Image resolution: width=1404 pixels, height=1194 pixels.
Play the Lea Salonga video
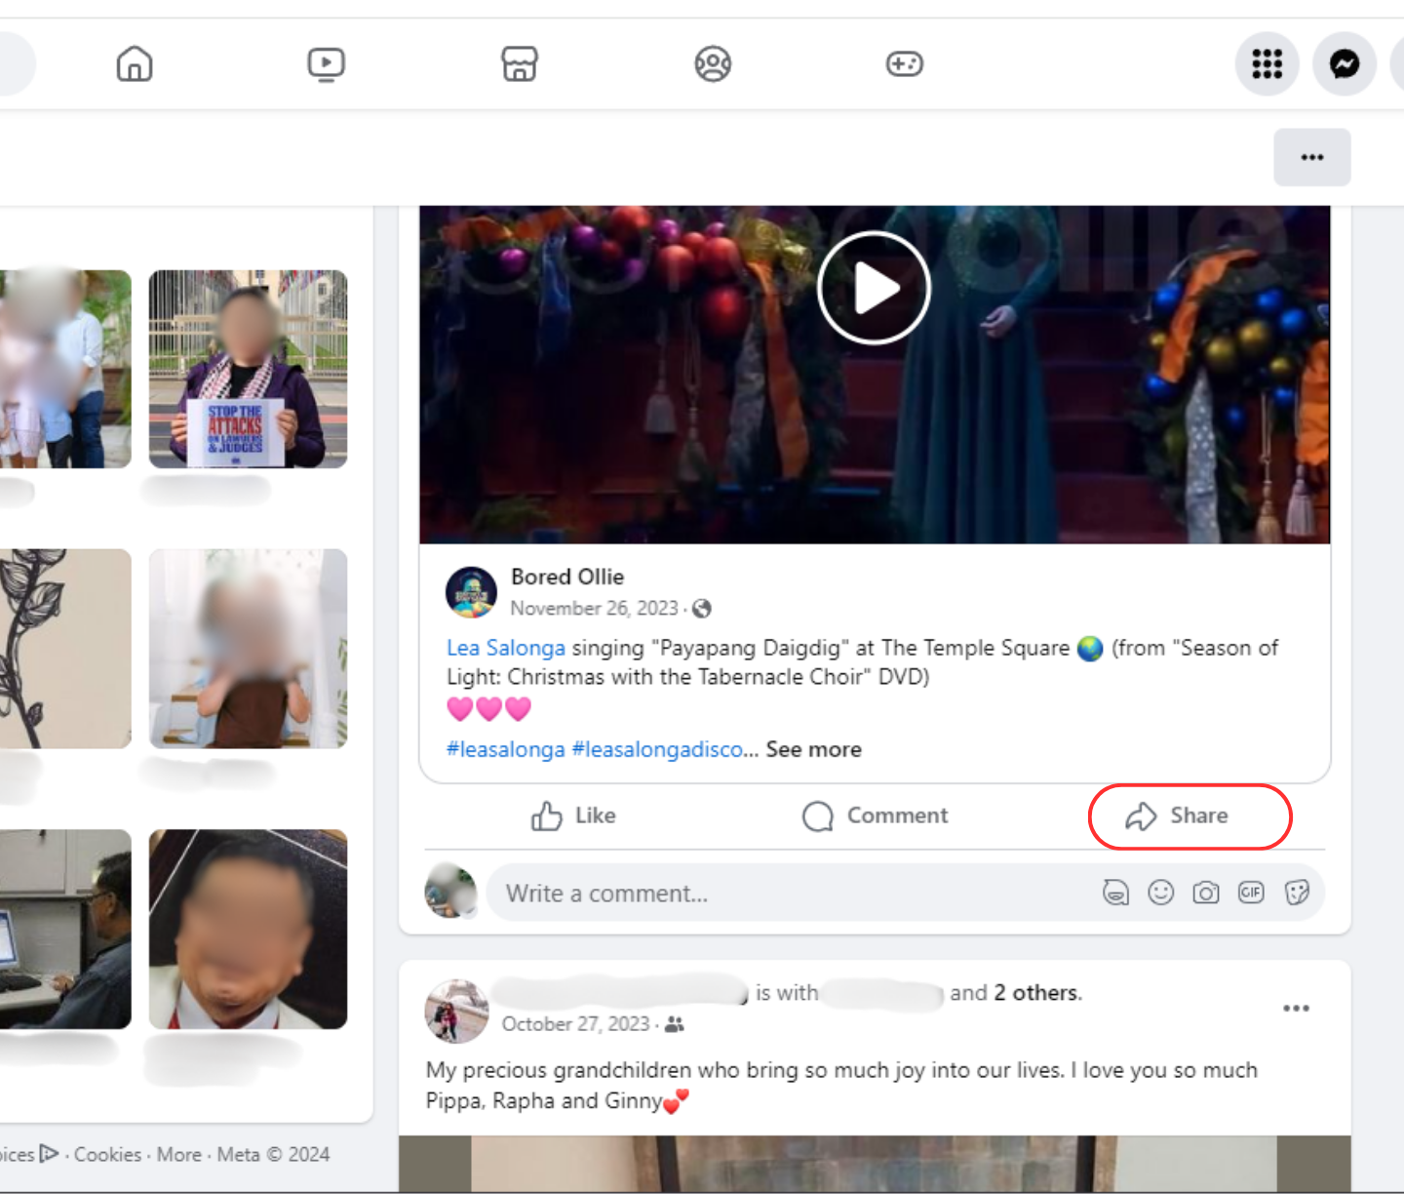click(874, 289)
